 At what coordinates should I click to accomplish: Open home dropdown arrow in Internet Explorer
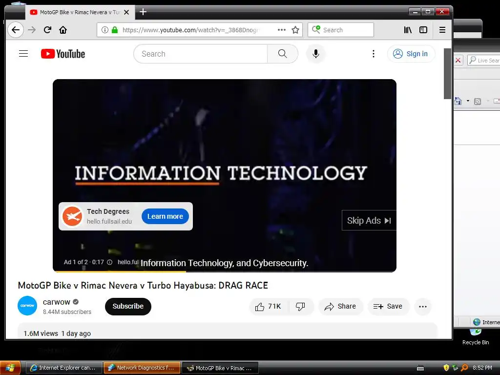[x=468, y=101]
